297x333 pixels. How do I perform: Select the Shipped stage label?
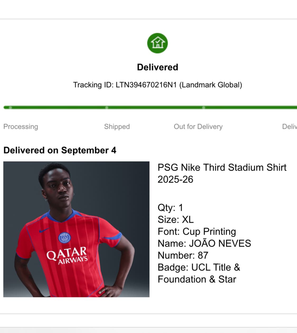click(x=117, y=127)
